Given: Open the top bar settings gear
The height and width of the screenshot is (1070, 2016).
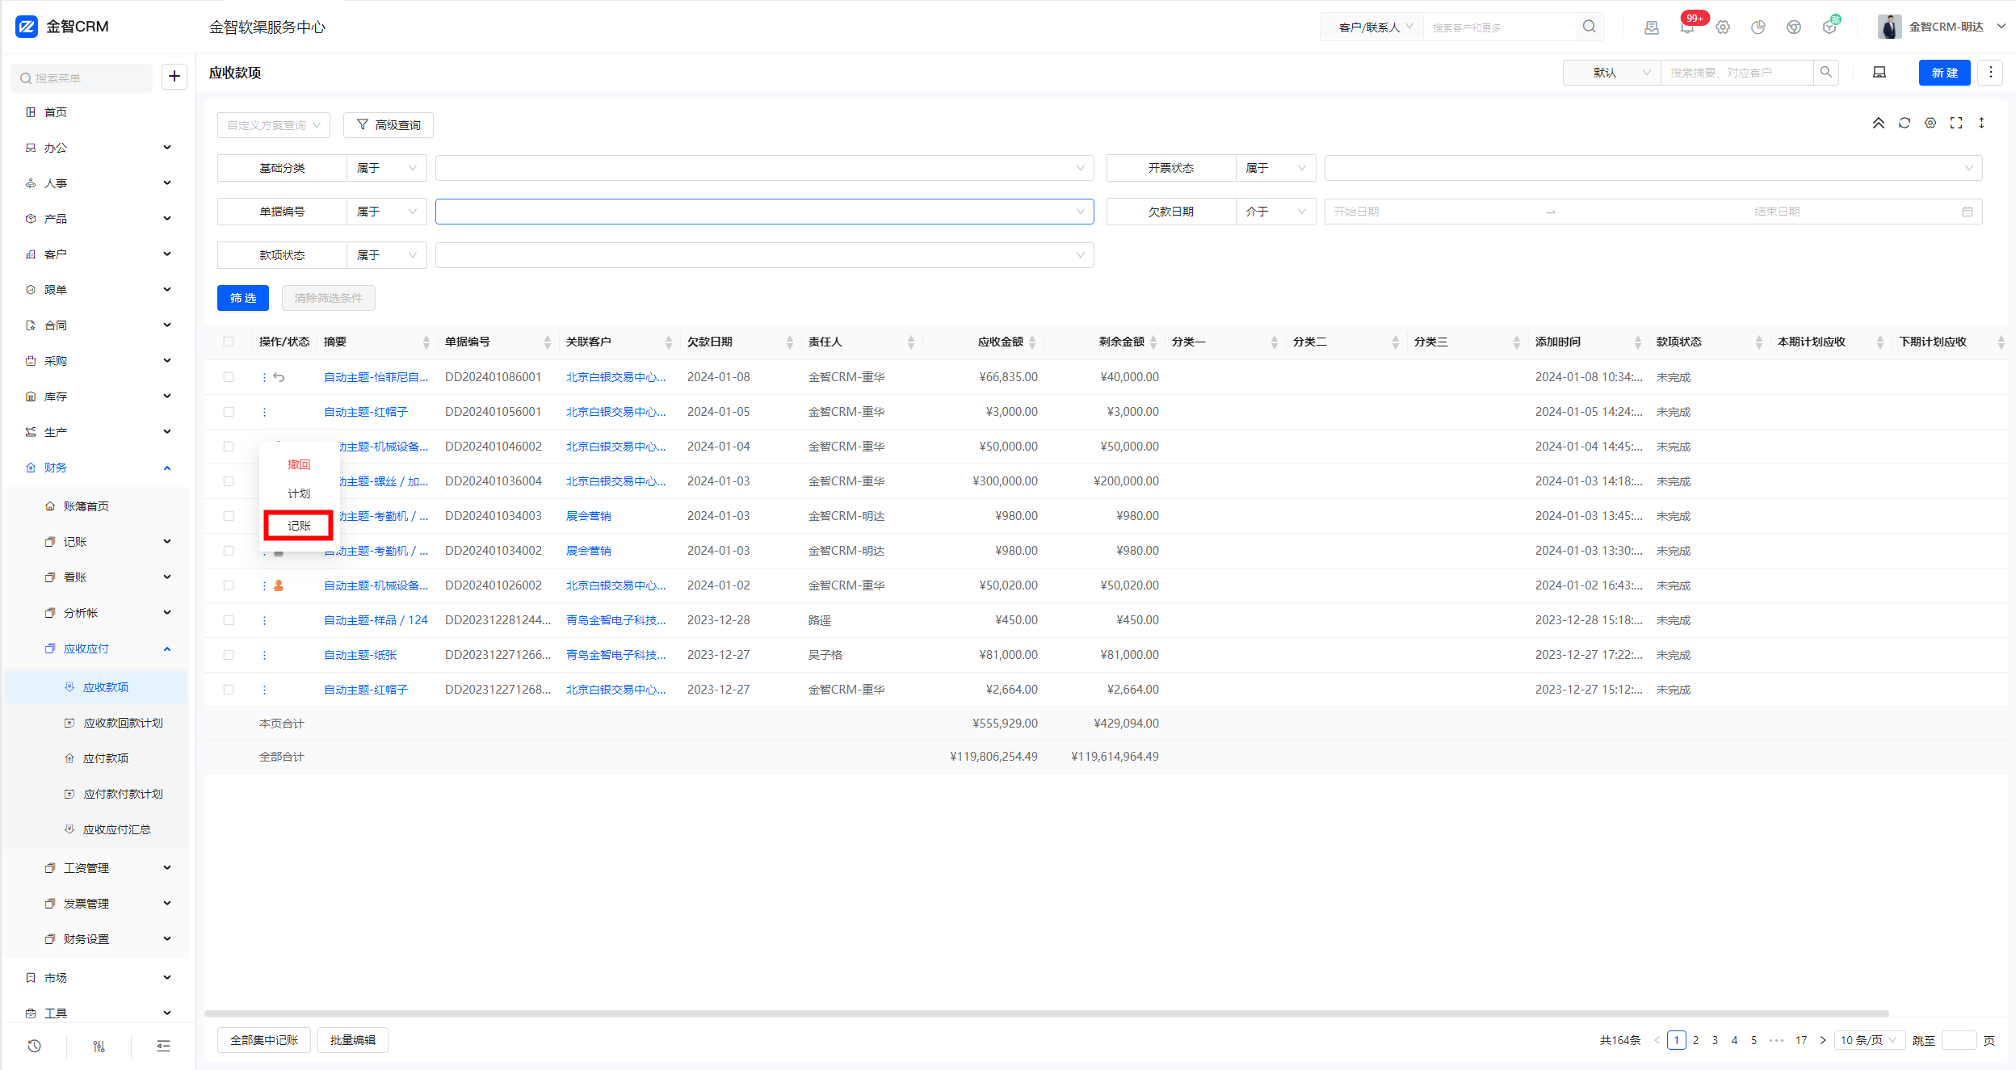Looking at the screenshot, I should click(x=1723, y=27).
